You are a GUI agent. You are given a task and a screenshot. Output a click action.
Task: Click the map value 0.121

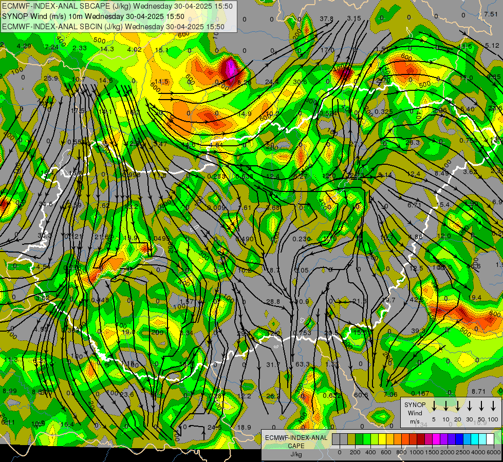click(73, 236)
